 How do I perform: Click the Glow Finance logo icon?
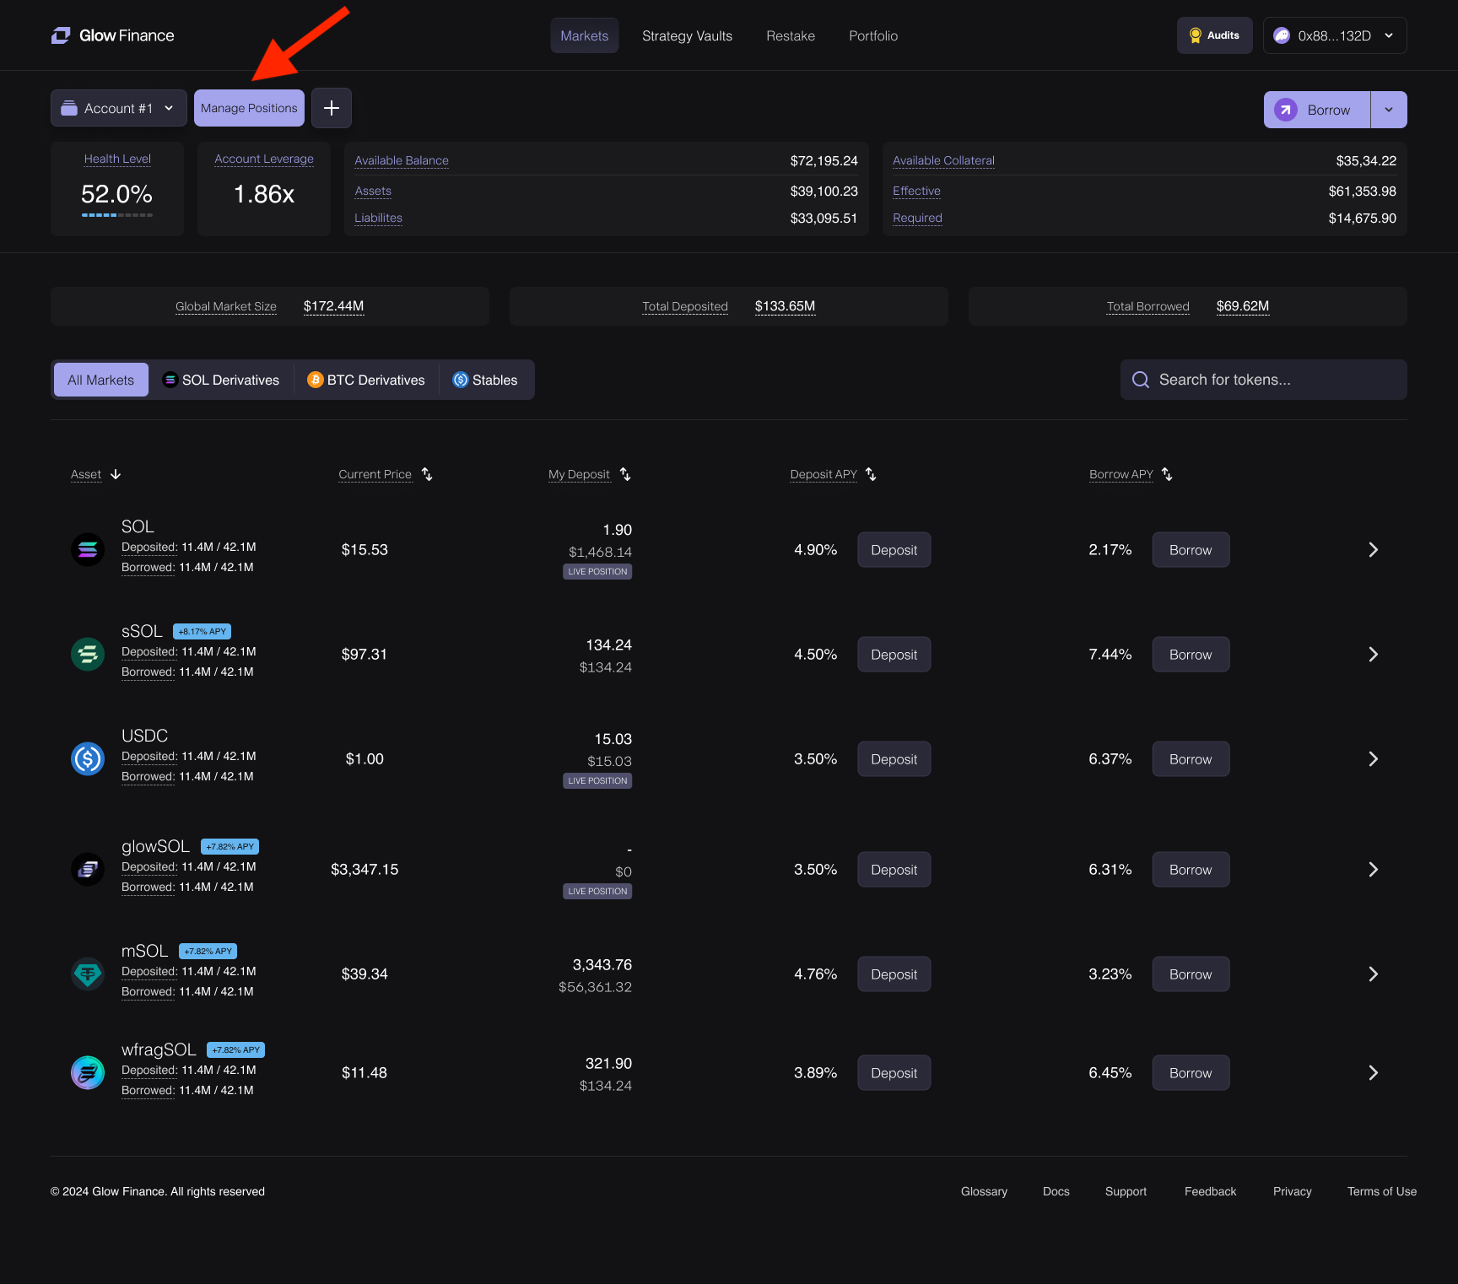[x=61, y=35]
